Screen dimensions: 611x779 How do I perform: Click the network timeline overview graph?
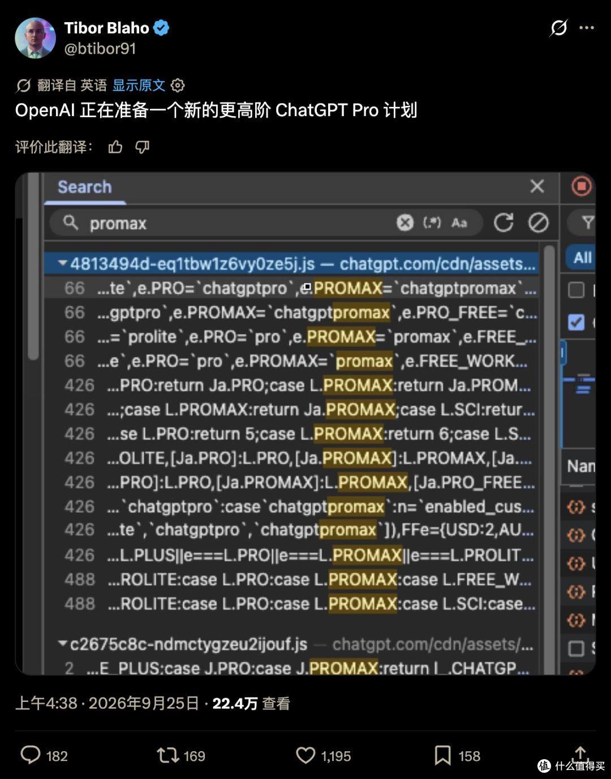[x=579, y=393]
